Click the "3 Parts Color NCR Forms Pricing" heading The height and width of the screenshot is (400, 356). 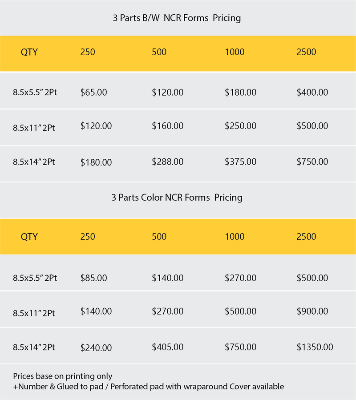(x=177, y=197)
